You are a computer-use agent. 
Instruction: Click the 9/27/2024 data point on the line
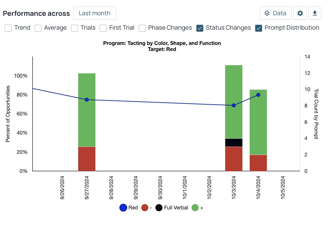(x=87, y=100)
